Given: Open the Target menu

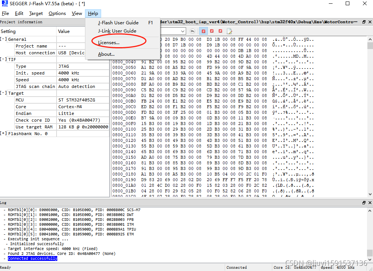Looking at the screenshot, I should pos(36,13).
